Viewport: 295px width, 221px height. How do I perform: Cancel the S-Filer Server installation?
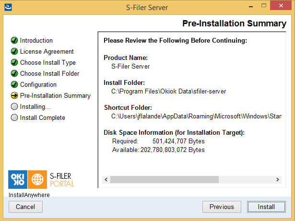pyautogui.click(x=25, y=207)
